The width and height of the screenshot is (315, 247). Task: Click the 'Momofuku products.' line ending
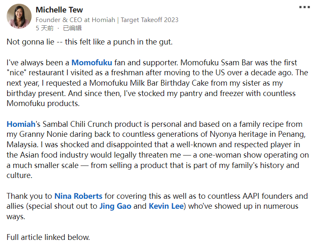(43, 104)
